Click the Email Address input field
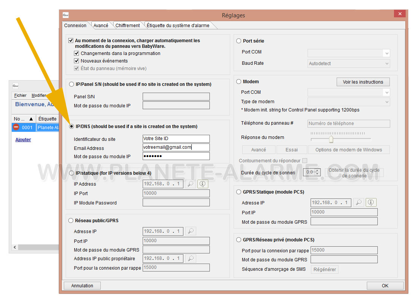The width and height of the screenshot is (417, 299). tap(176, 147)
